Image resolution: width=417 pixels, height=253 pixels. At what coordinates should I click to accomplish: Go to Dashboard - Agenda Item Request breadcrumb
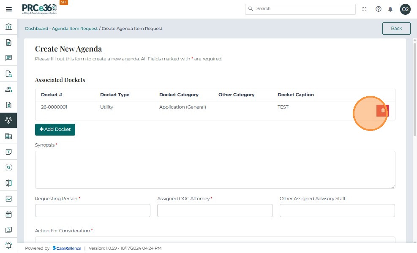61,29
